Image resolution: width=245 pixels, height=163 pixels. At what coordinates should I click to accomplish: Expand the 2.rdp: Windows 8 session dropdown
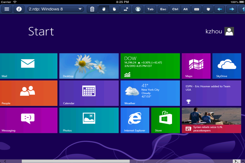(55, 9)
